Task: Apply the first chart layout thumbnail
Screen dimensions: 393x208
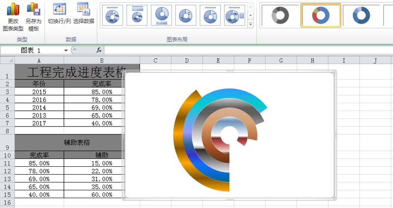Action: coord(112,15)
